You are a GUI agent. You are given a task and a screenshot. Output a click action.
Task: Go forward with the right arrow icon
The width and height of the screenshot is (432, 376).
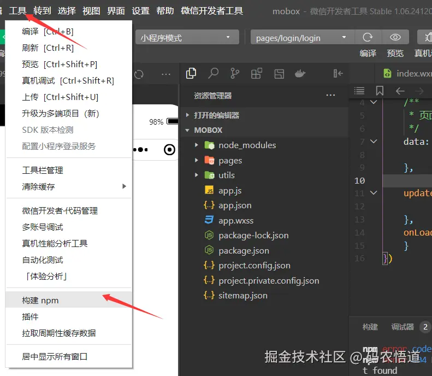[419, 91]
